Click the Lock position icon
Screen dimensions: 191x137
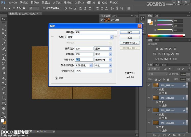click(164, 79)
